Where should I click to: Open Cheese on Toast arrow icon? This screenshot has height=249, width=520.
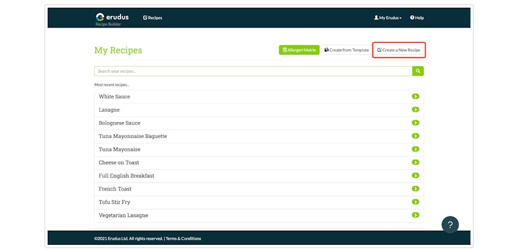tap(415, 162)
